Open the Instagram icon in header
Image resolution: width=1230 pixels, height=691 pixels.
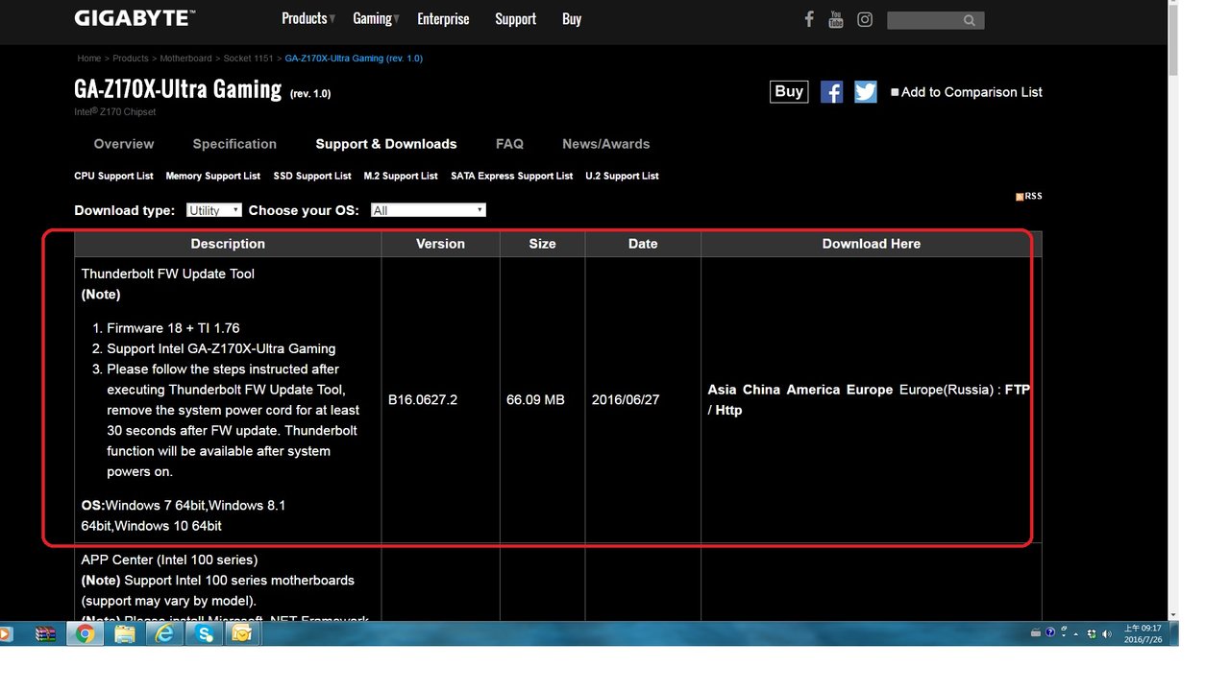865,19
